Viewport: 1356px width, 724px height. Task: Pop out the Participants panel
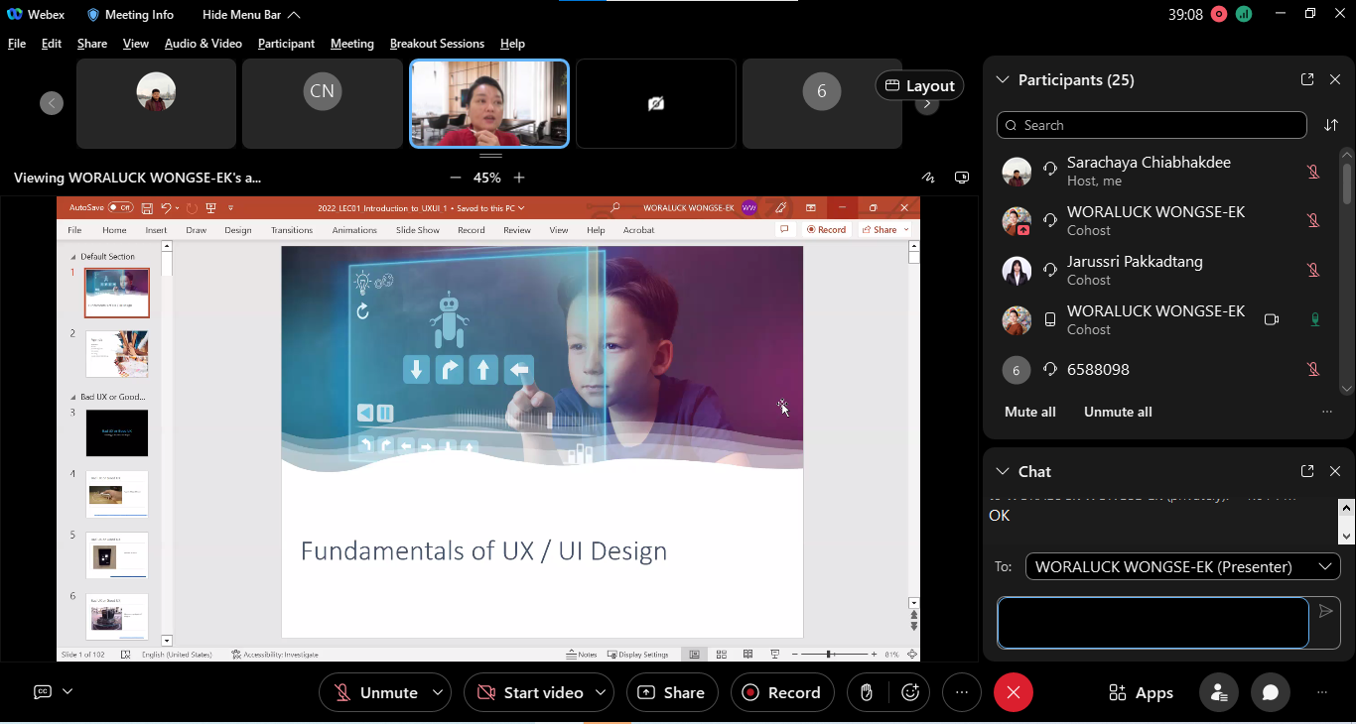coord(1307,79)
